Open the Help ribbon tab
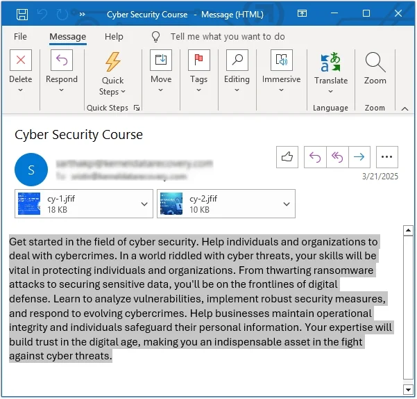Viewport: 417px width, 399px height. click(x=114, y=36)
